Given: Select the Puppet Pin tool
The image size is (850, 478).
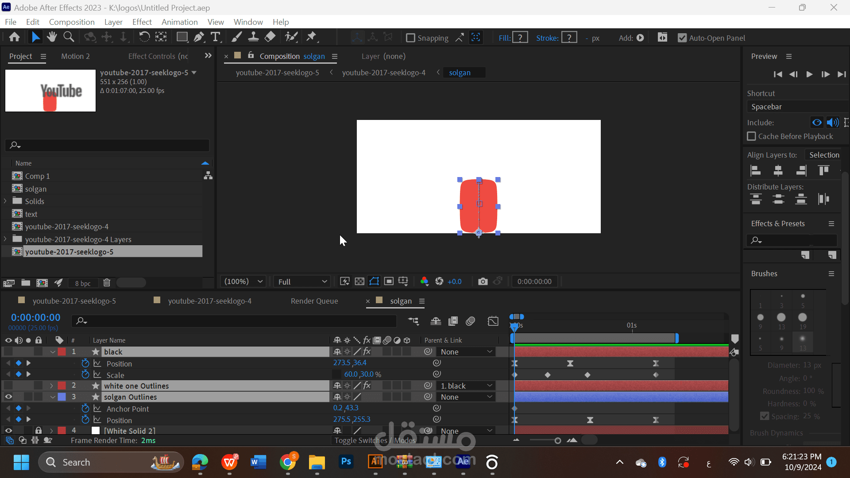Looking at the screenshot, I should pyautogui.click(x=312, y=37).
